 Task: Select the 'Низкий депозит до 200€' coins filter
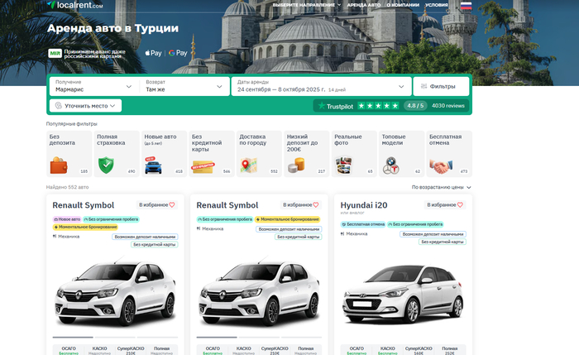[307, 153]
